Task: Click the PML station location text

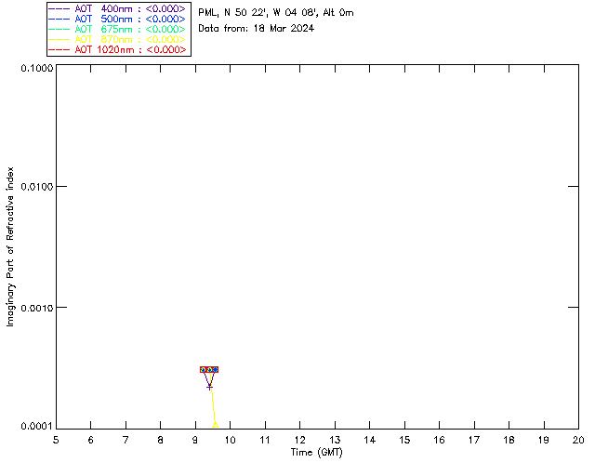Action: 276,13
